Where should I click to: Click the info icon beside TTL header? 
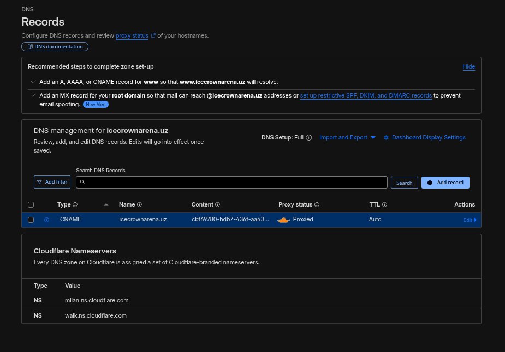(x=384, y=205)
